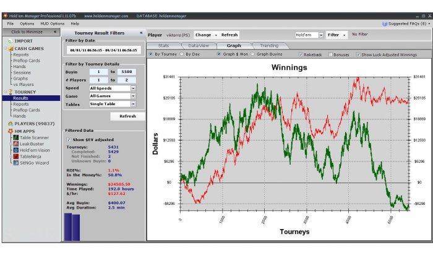Screen dimensions: 433x255
Task: Toggle Show Luck Adjusted Winnings checkbox
Action: [x=358, y=54]
